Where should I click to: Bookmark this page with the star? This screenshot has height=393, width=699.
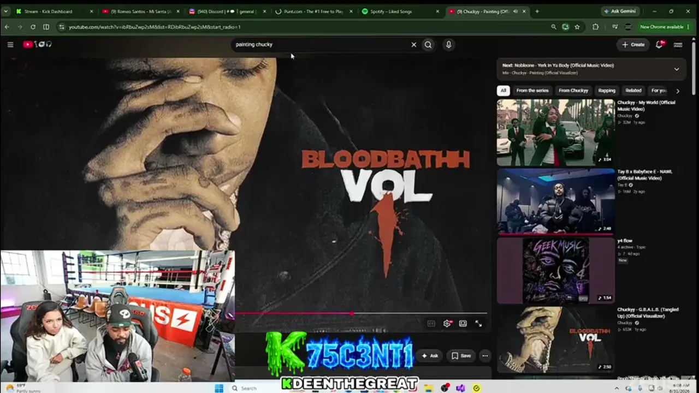pyautogui.click(x=577, y=27)
